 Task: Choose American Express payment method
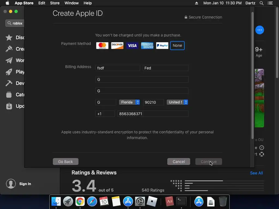coord(147,46)
